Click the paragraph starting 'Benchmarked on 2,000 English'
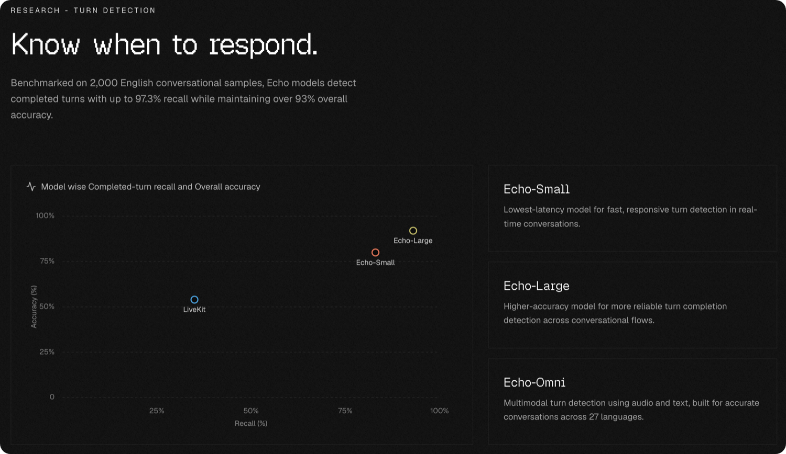Viewport: 786px width, 454px height. (183, 99)
